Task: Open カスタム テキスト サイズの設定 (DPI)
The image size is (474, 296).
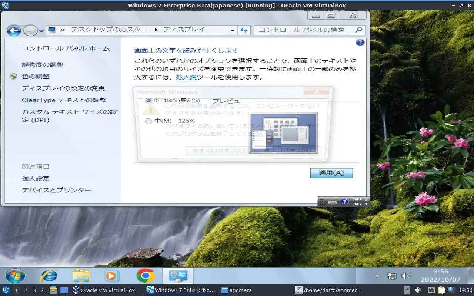Action: (x=69, y=116)
